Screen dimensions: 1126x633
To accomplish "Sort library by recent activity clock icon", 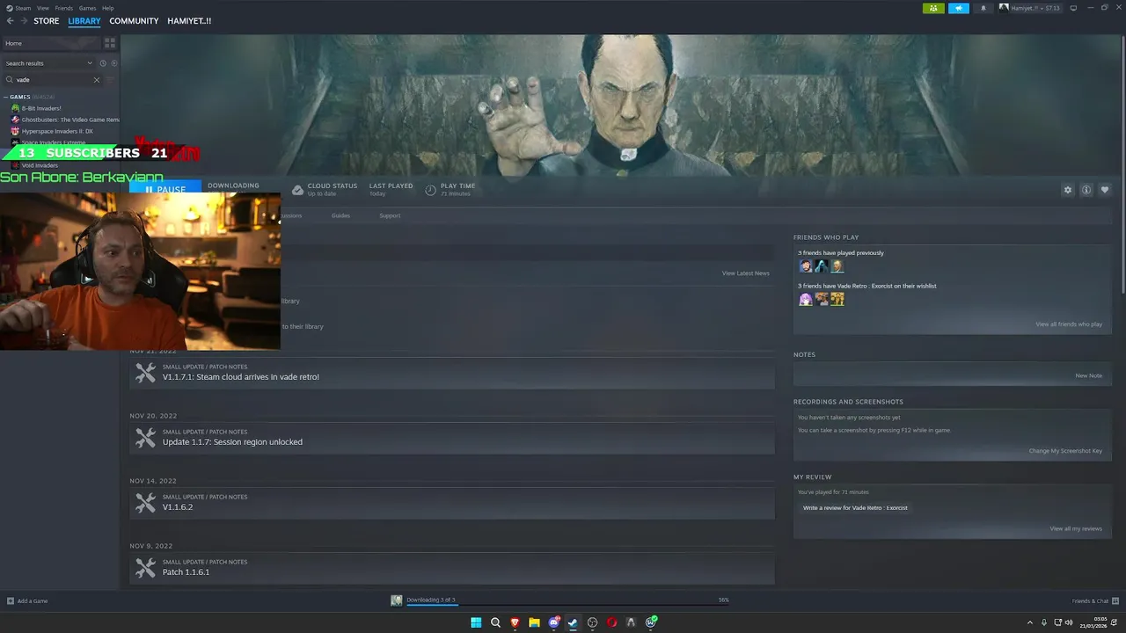I will (x=103, y=63).
